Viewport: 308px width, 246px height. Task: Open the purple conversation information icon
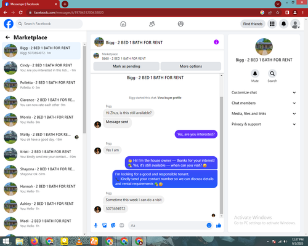216,42
